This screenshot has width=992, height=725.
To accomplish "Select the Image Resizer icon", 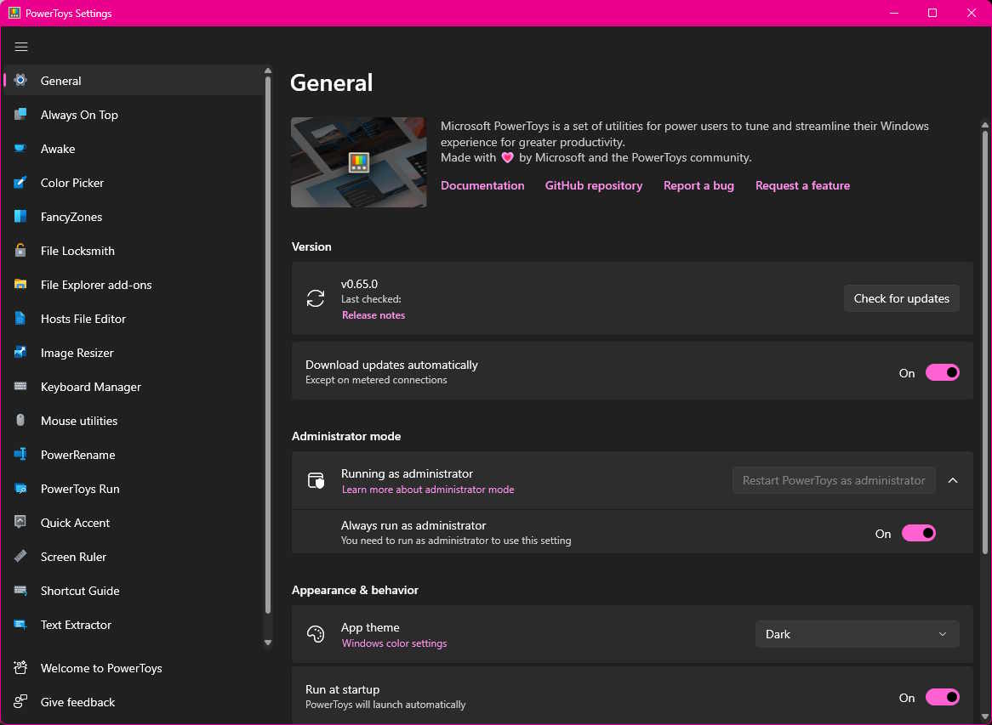I will tap(20, 353).
